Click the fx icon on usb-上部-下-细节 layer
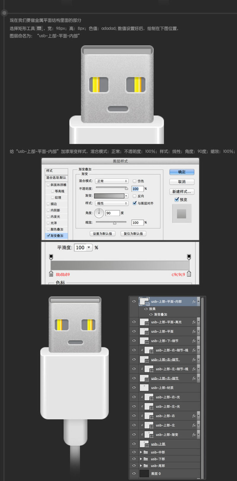The image size is (237, 481). (x=194, y=341)
